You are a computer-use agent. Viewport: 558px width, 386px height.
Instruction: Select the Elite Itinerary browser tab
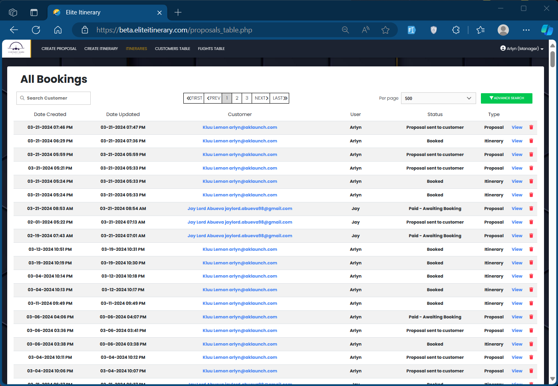pyautogui.click(x=107, y=12)
